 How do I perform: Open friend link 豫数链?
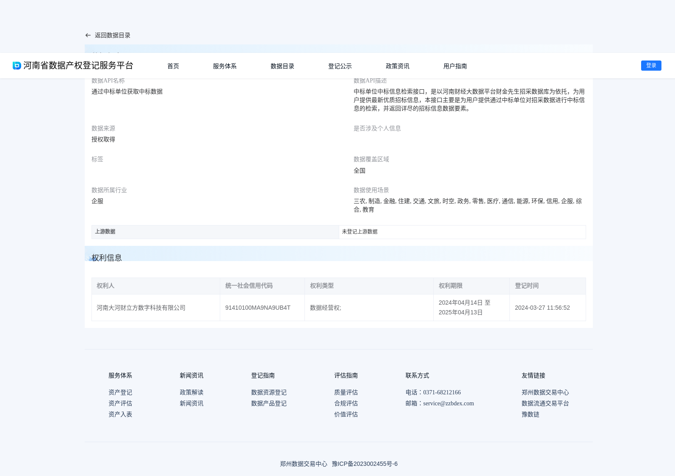pos(531,415)
